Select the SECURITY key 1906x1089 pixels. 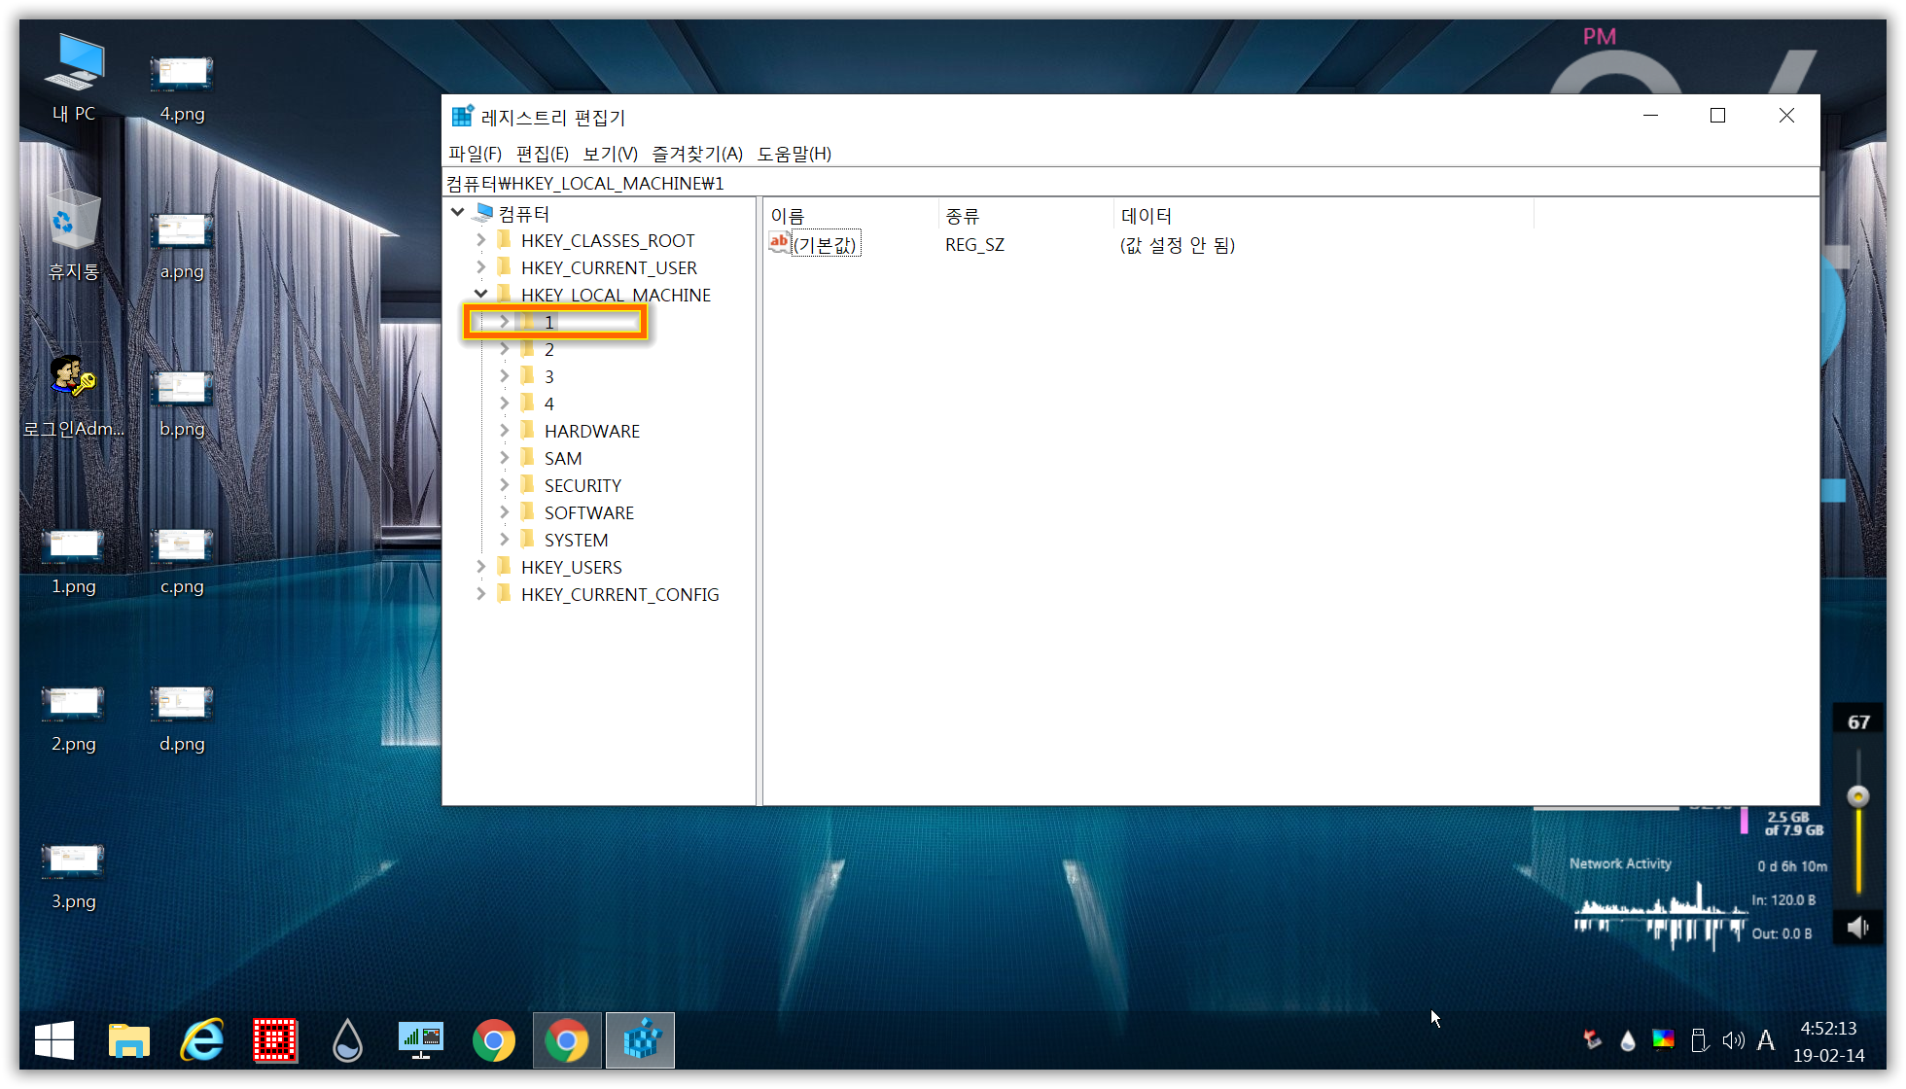click(582, 485)
